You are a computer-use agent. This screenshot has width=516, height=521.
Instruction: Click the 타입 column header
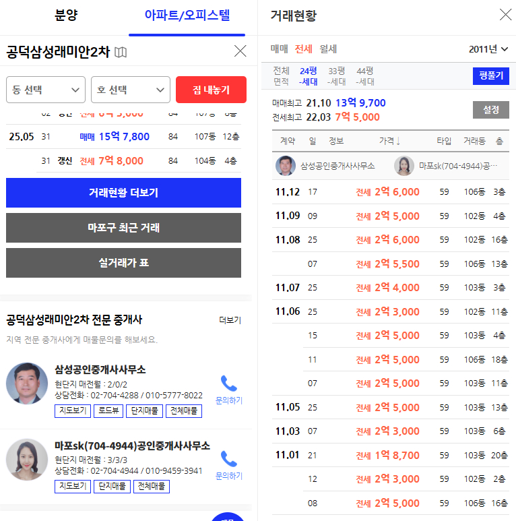[x=444, y=142]
